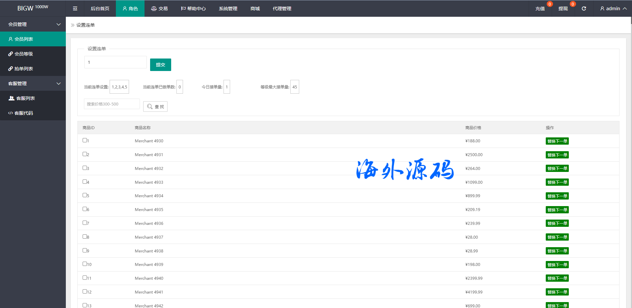The width and height of the screenshot is (632, 308).
Task: Click the refresh icon in top bar
Action: coord(584,9)
